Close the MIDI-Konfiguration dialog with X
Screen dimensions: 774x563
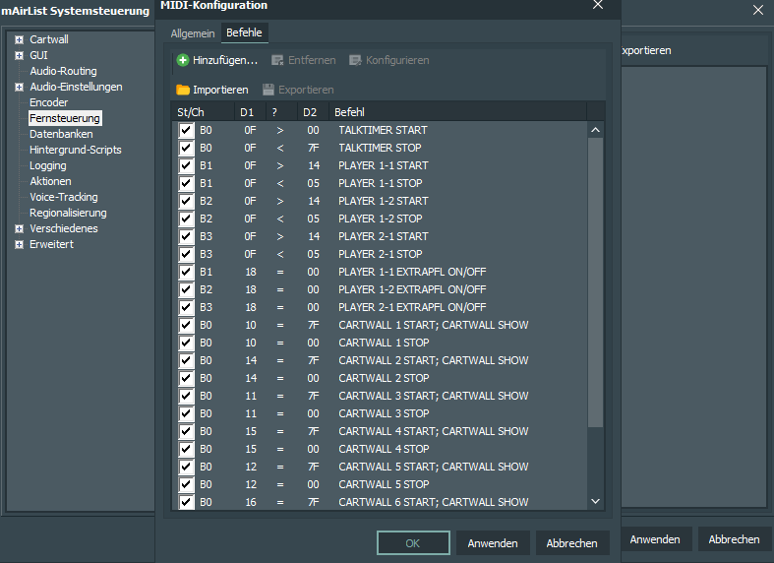click(598, 6)
